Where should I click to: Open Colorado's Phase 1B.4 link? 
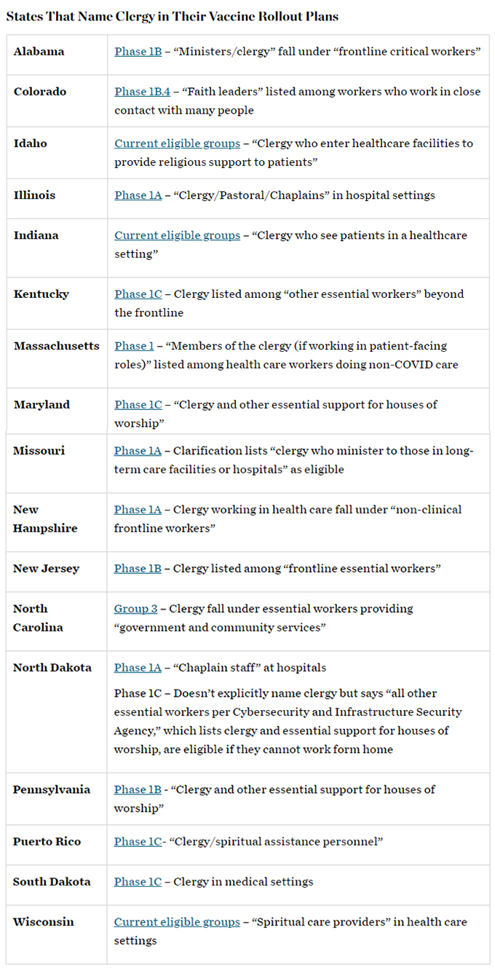tap(142, 92)
